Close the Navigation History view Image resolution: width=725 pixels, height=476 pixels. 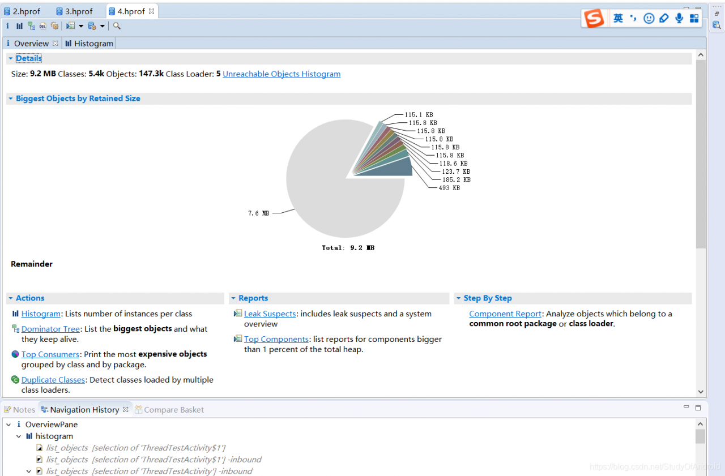[126, 409]
